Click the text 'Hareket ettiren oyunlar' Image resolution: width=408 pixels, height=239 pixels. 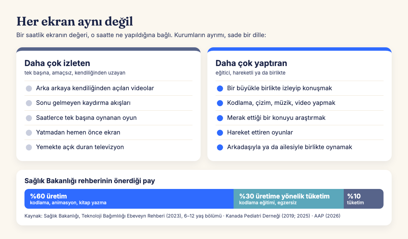click(260, 132)
